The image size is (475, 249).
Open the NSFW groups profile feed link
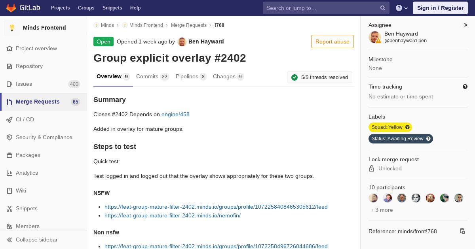click(x=216, y=207)
